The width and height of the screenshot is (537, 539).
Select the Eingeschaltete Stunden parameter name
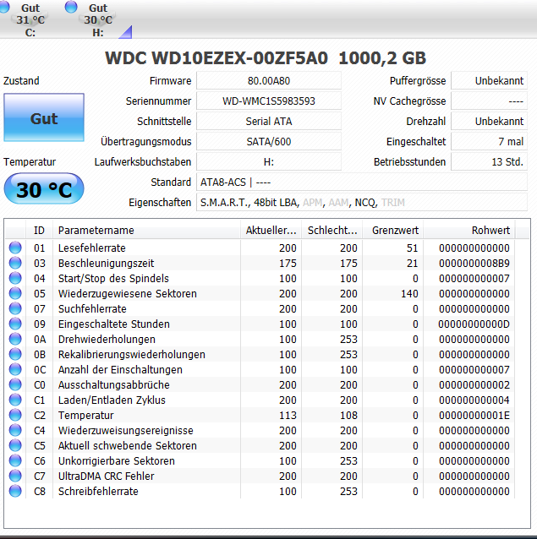114,324
